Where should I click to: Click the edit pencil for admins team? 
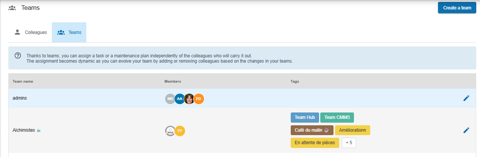(466, 98)
